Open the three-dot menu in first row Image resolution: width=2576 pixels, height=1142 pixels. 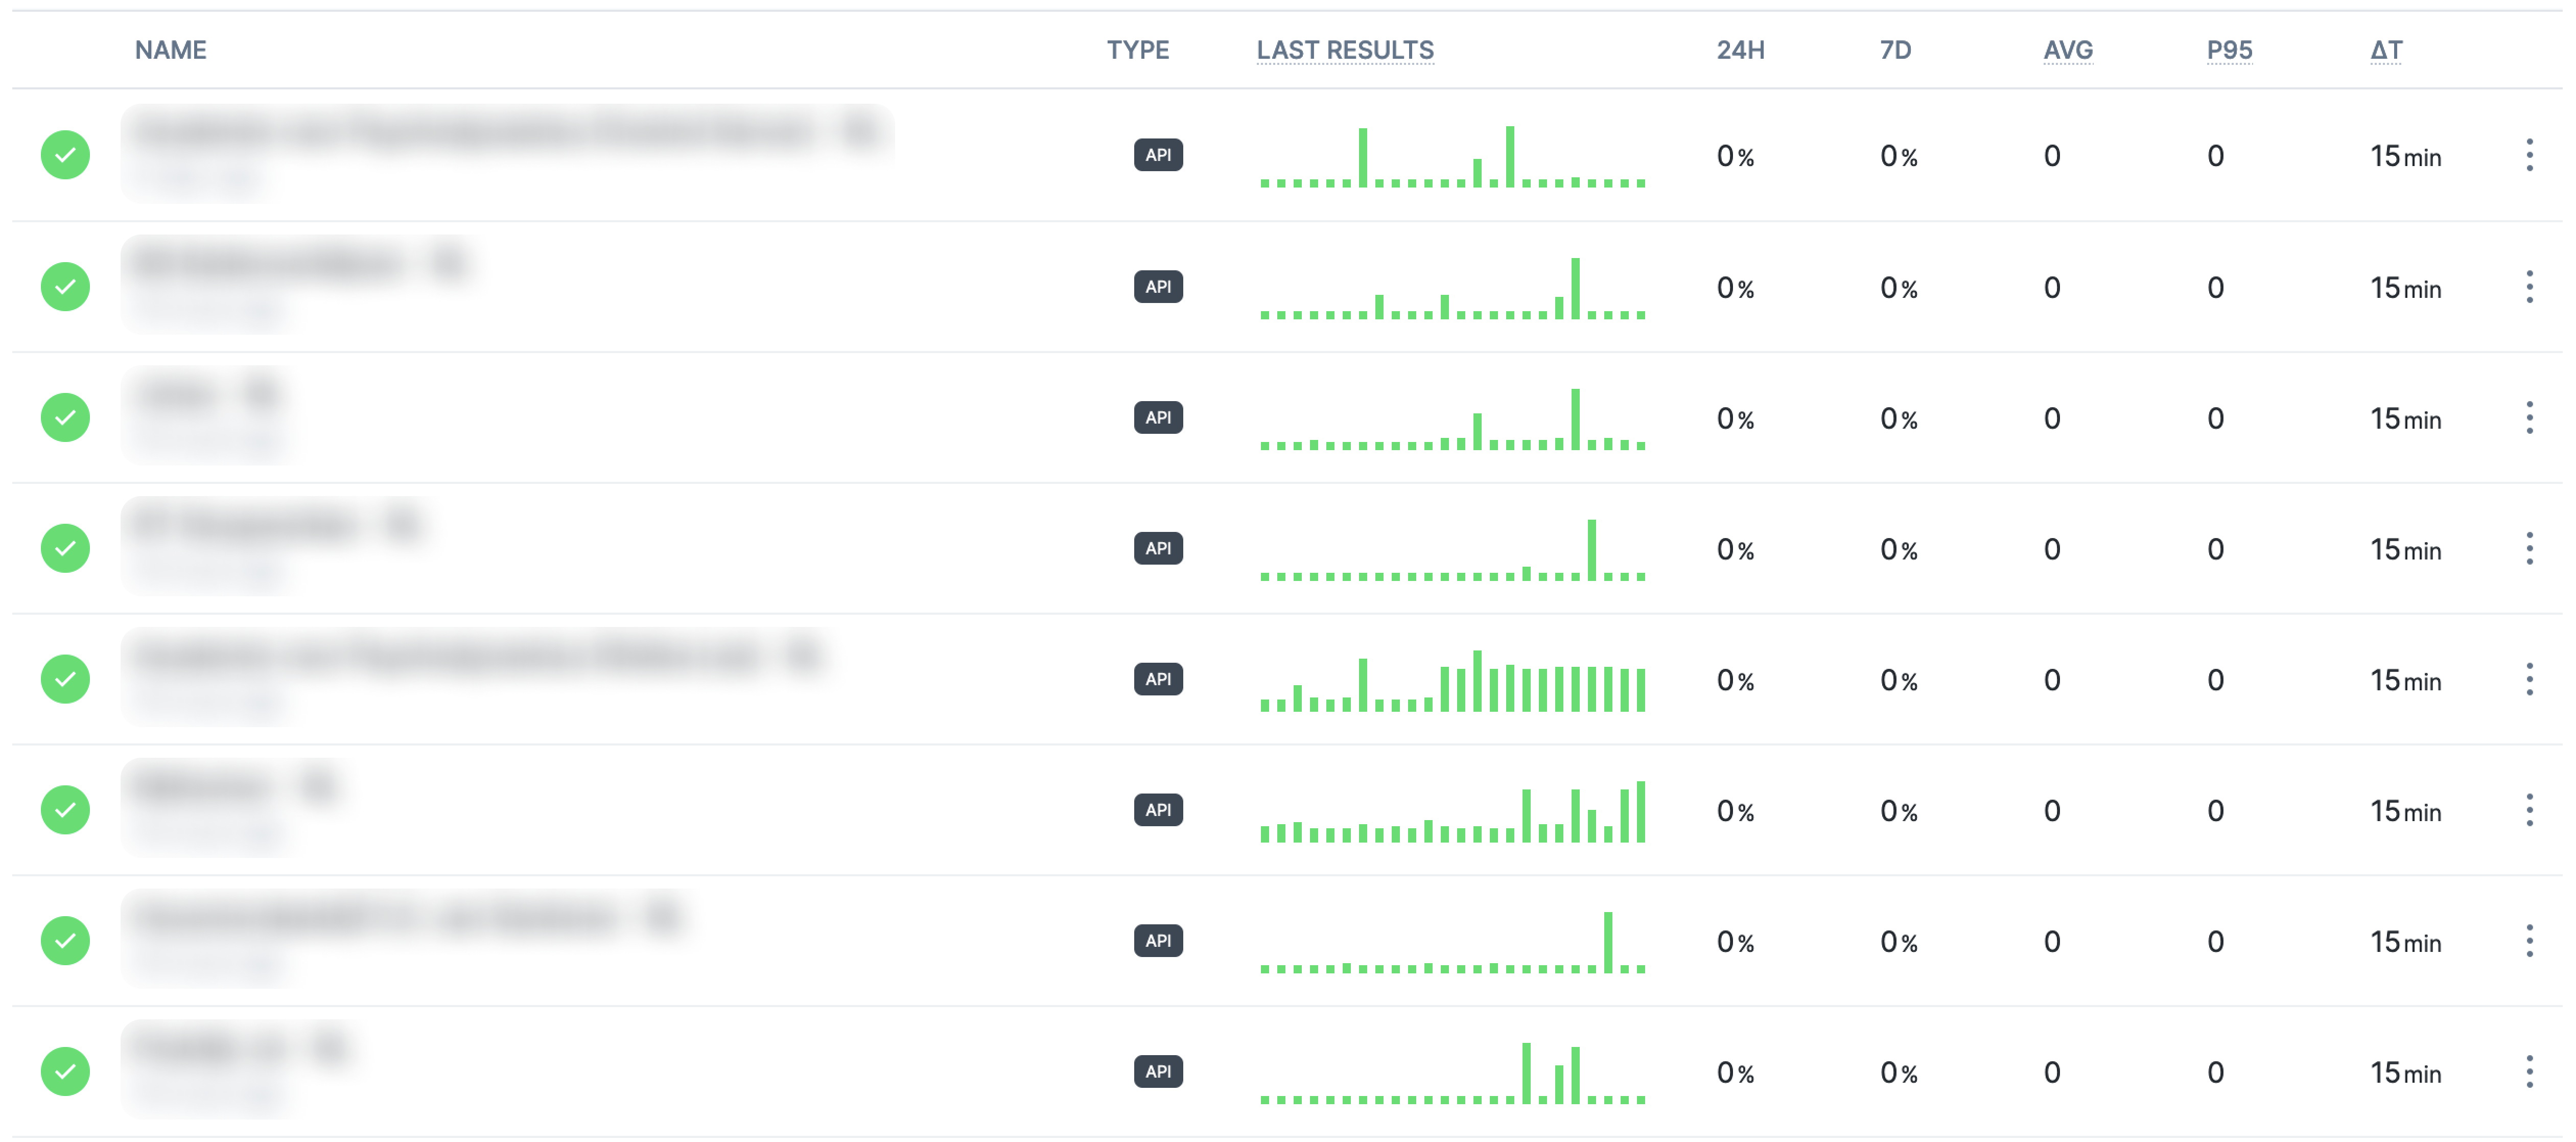[x=2529, y=155]
